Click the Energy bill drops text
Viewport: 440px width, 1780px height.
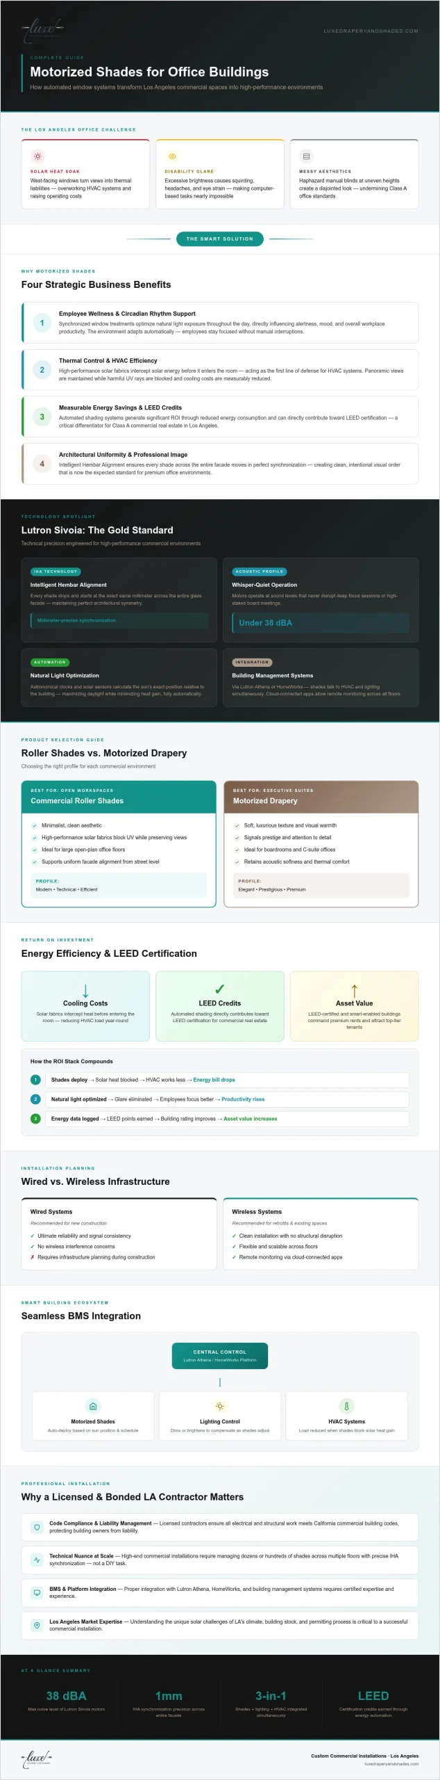coord(214,1080)
